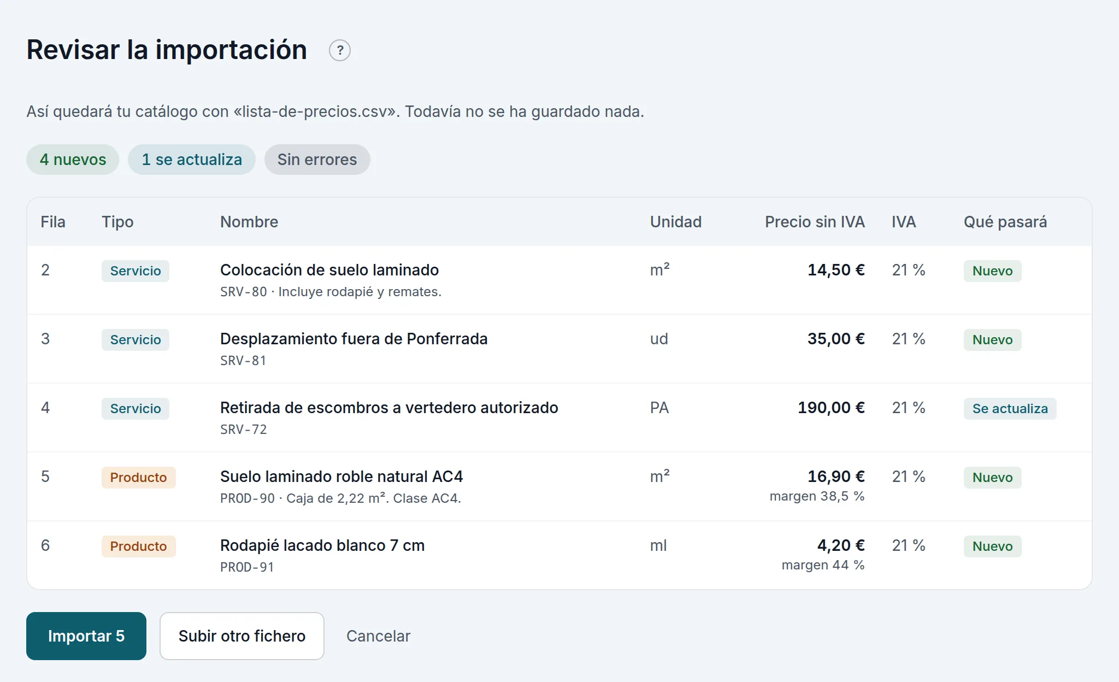Click the 35,00 € price

[x=836, y=339]
